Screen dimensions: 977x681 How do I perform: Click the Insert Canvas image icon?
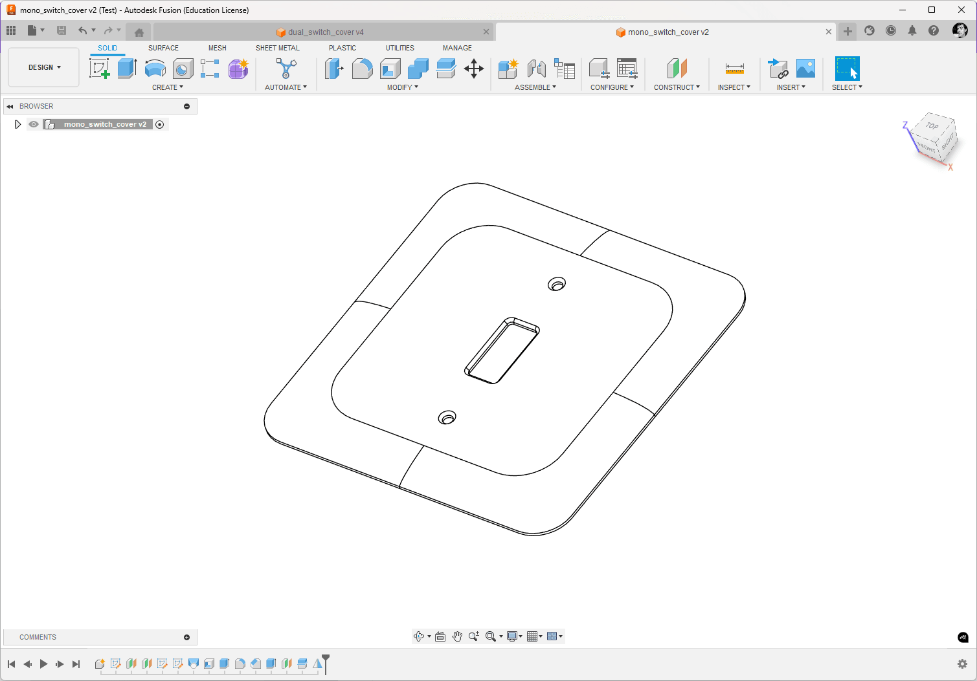(x=805, y=69)
